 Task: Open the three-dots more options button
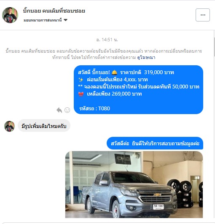pos(203,15)
